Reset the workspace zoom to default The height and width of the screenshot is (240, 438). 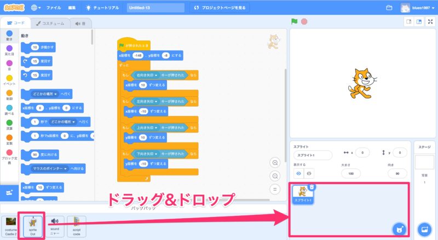pos(275,189)
